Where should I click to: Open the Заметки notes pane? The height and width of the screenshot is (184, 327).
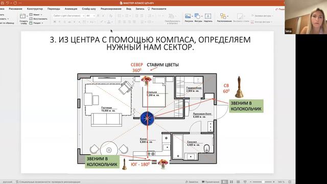192,182
